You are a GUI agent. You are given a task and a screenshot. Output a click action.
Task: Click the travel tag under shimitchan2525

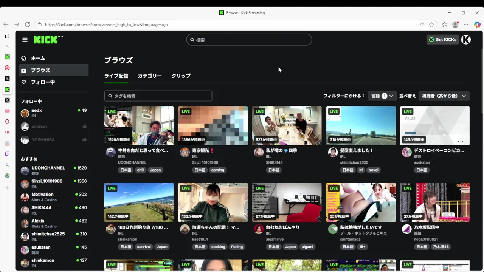373,170
